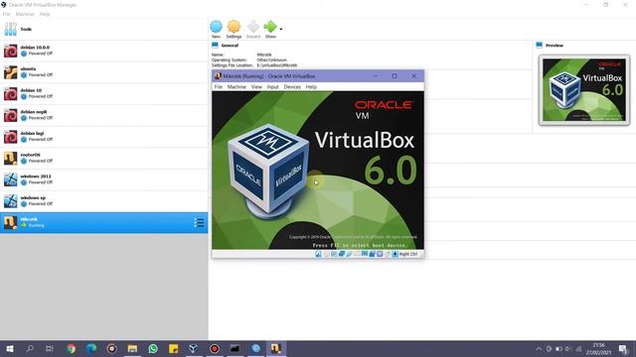636x357 pixels.
Task: Open WhatsApp from the taskbar
Action: click(x=153, y=348)
